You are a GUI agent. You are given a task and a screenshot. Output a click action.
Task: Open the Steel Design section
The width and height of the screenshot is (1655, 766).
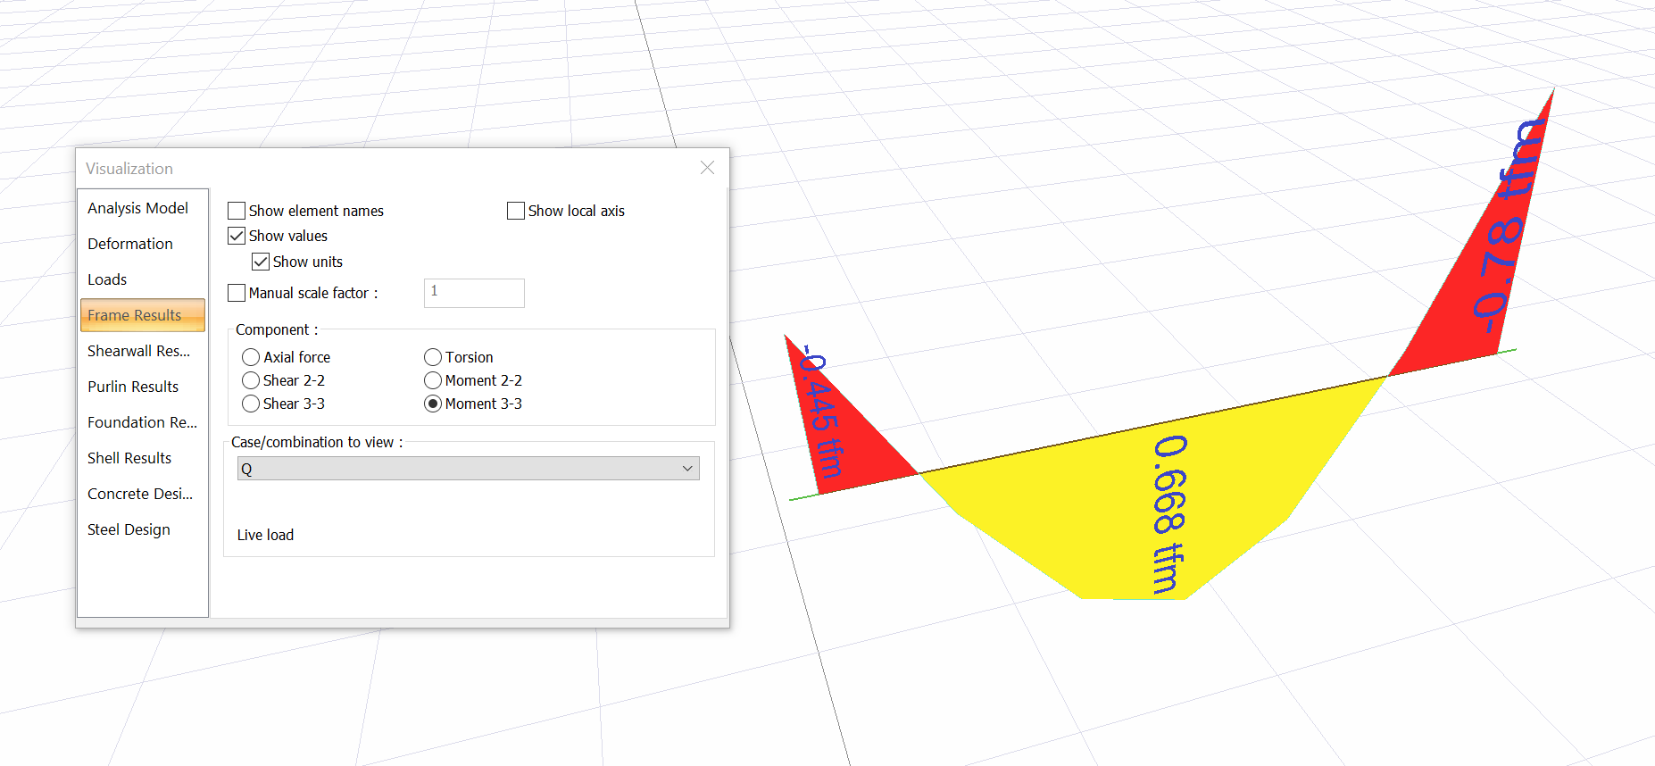point(129,529)
